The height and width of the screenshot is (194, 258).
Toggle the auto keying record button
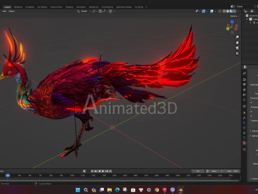[x=84, y=171]
